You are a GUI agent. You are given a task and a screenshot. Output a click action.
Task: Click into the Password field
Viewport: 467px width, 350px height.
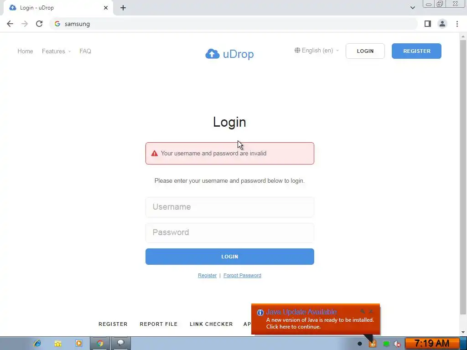(230, 232)
